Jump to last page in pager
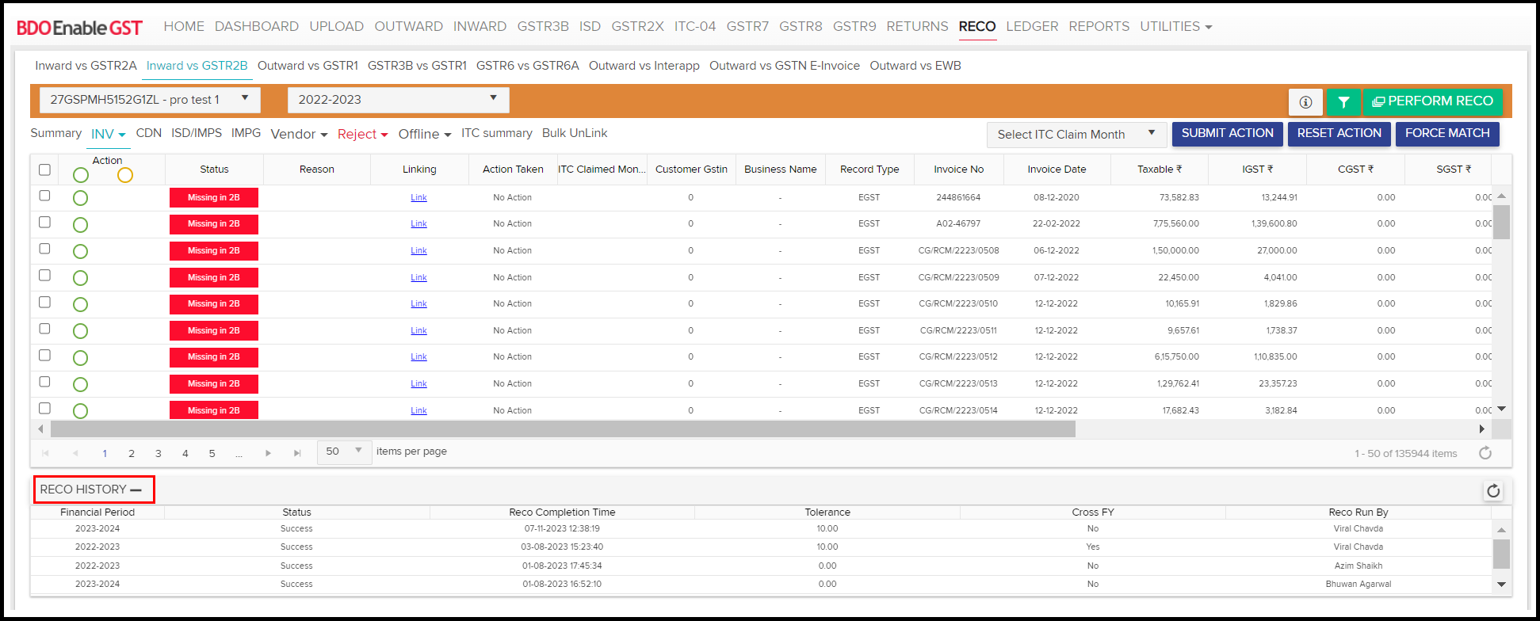 (x=297, y=453)
